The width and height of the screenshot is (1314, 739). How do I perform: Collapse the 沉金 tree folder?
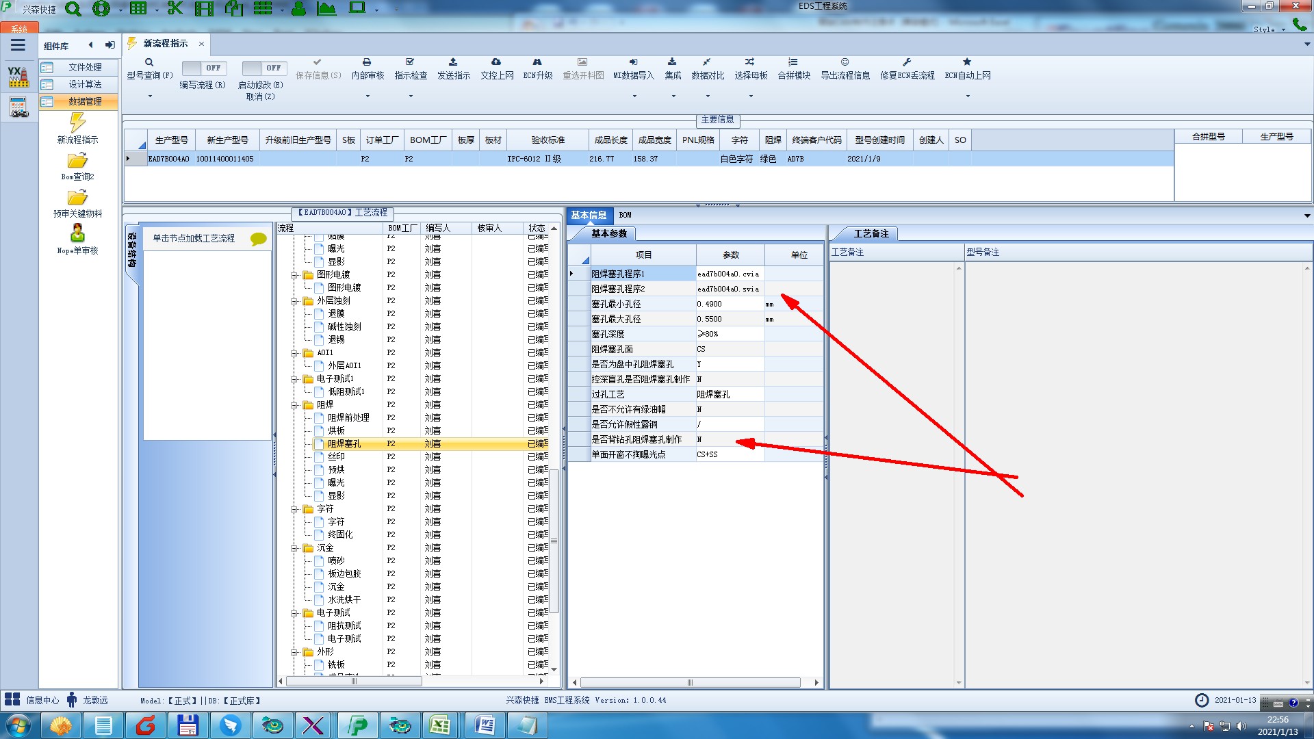click(294, 548)
